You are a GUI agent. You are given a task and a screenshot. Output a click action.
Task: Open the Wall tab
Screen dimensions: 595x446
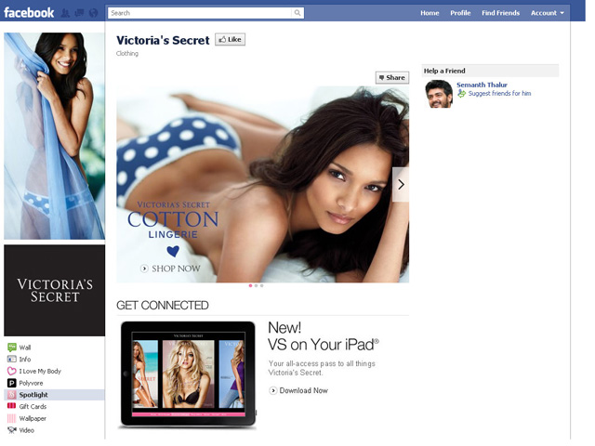25,348
